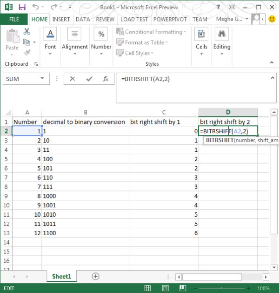Click the smiley feedback icon
This screenshot has width=279, height=293.
coord(272,19)
